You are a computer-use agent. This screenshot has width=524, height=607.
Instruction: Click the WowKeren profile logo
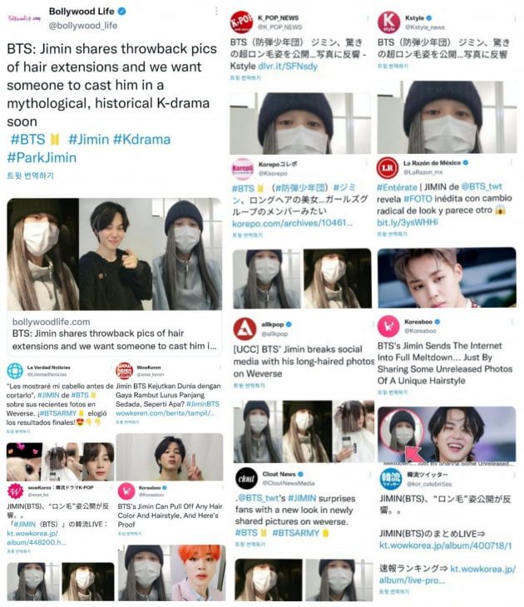point(124,371)
